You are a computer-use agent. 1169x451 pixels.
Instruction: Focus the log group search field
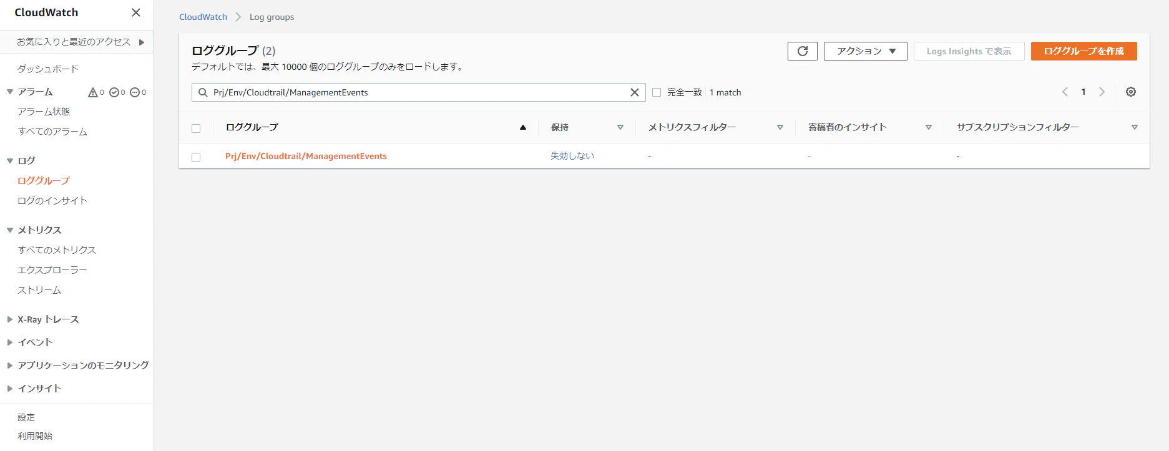(418, 92)
